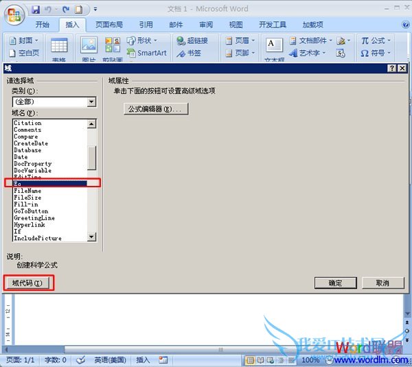Viewport: 412px width, 367px height.
Task: Insert a SmartArt graphic
Action: coord(147,53)
